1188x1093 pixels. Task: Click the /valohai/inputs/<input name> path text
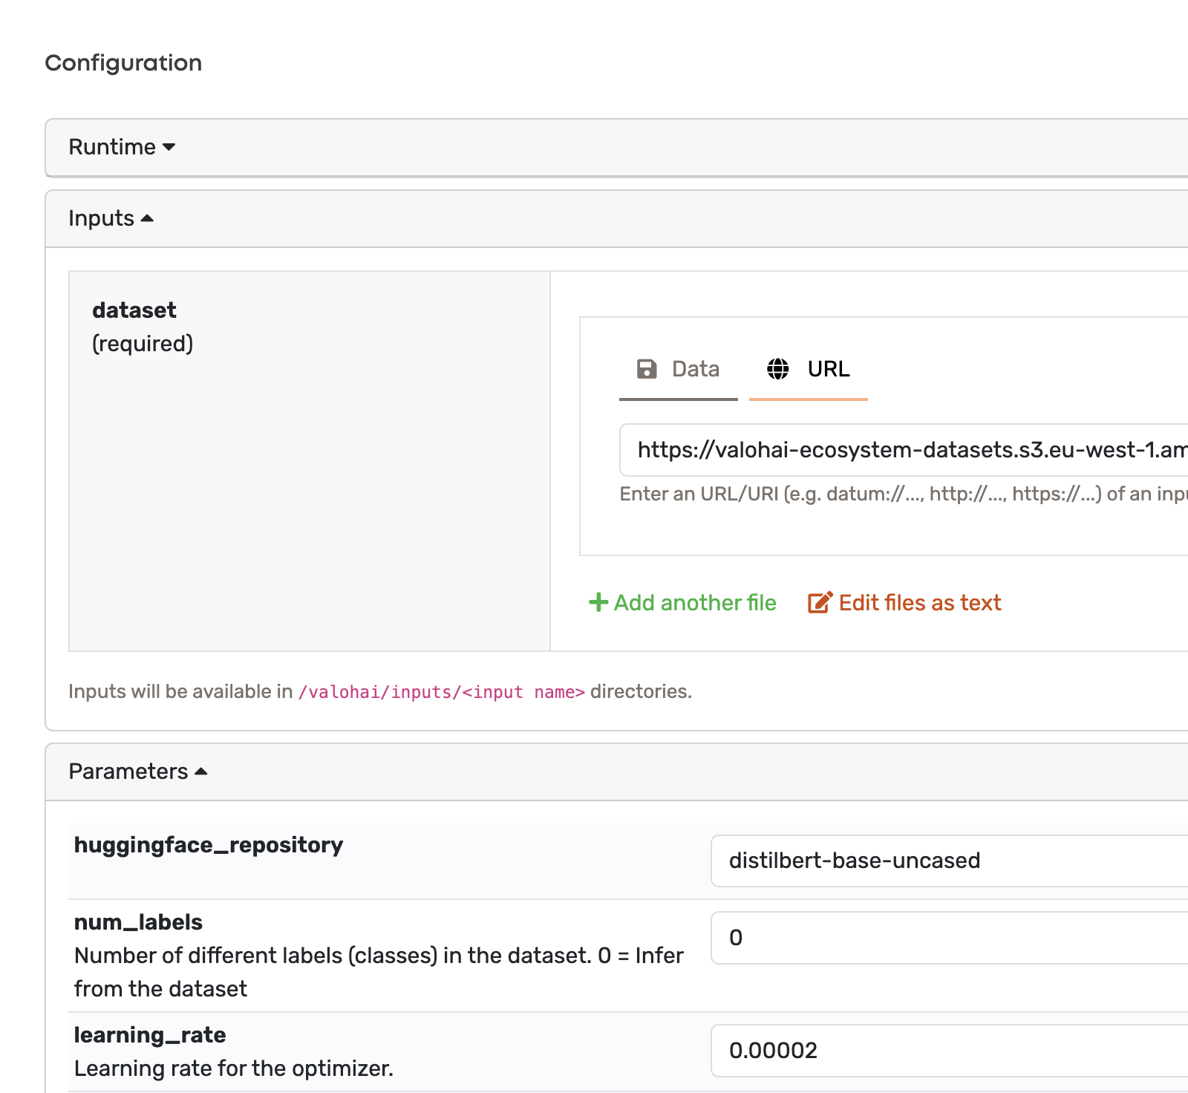click(442, 692)
